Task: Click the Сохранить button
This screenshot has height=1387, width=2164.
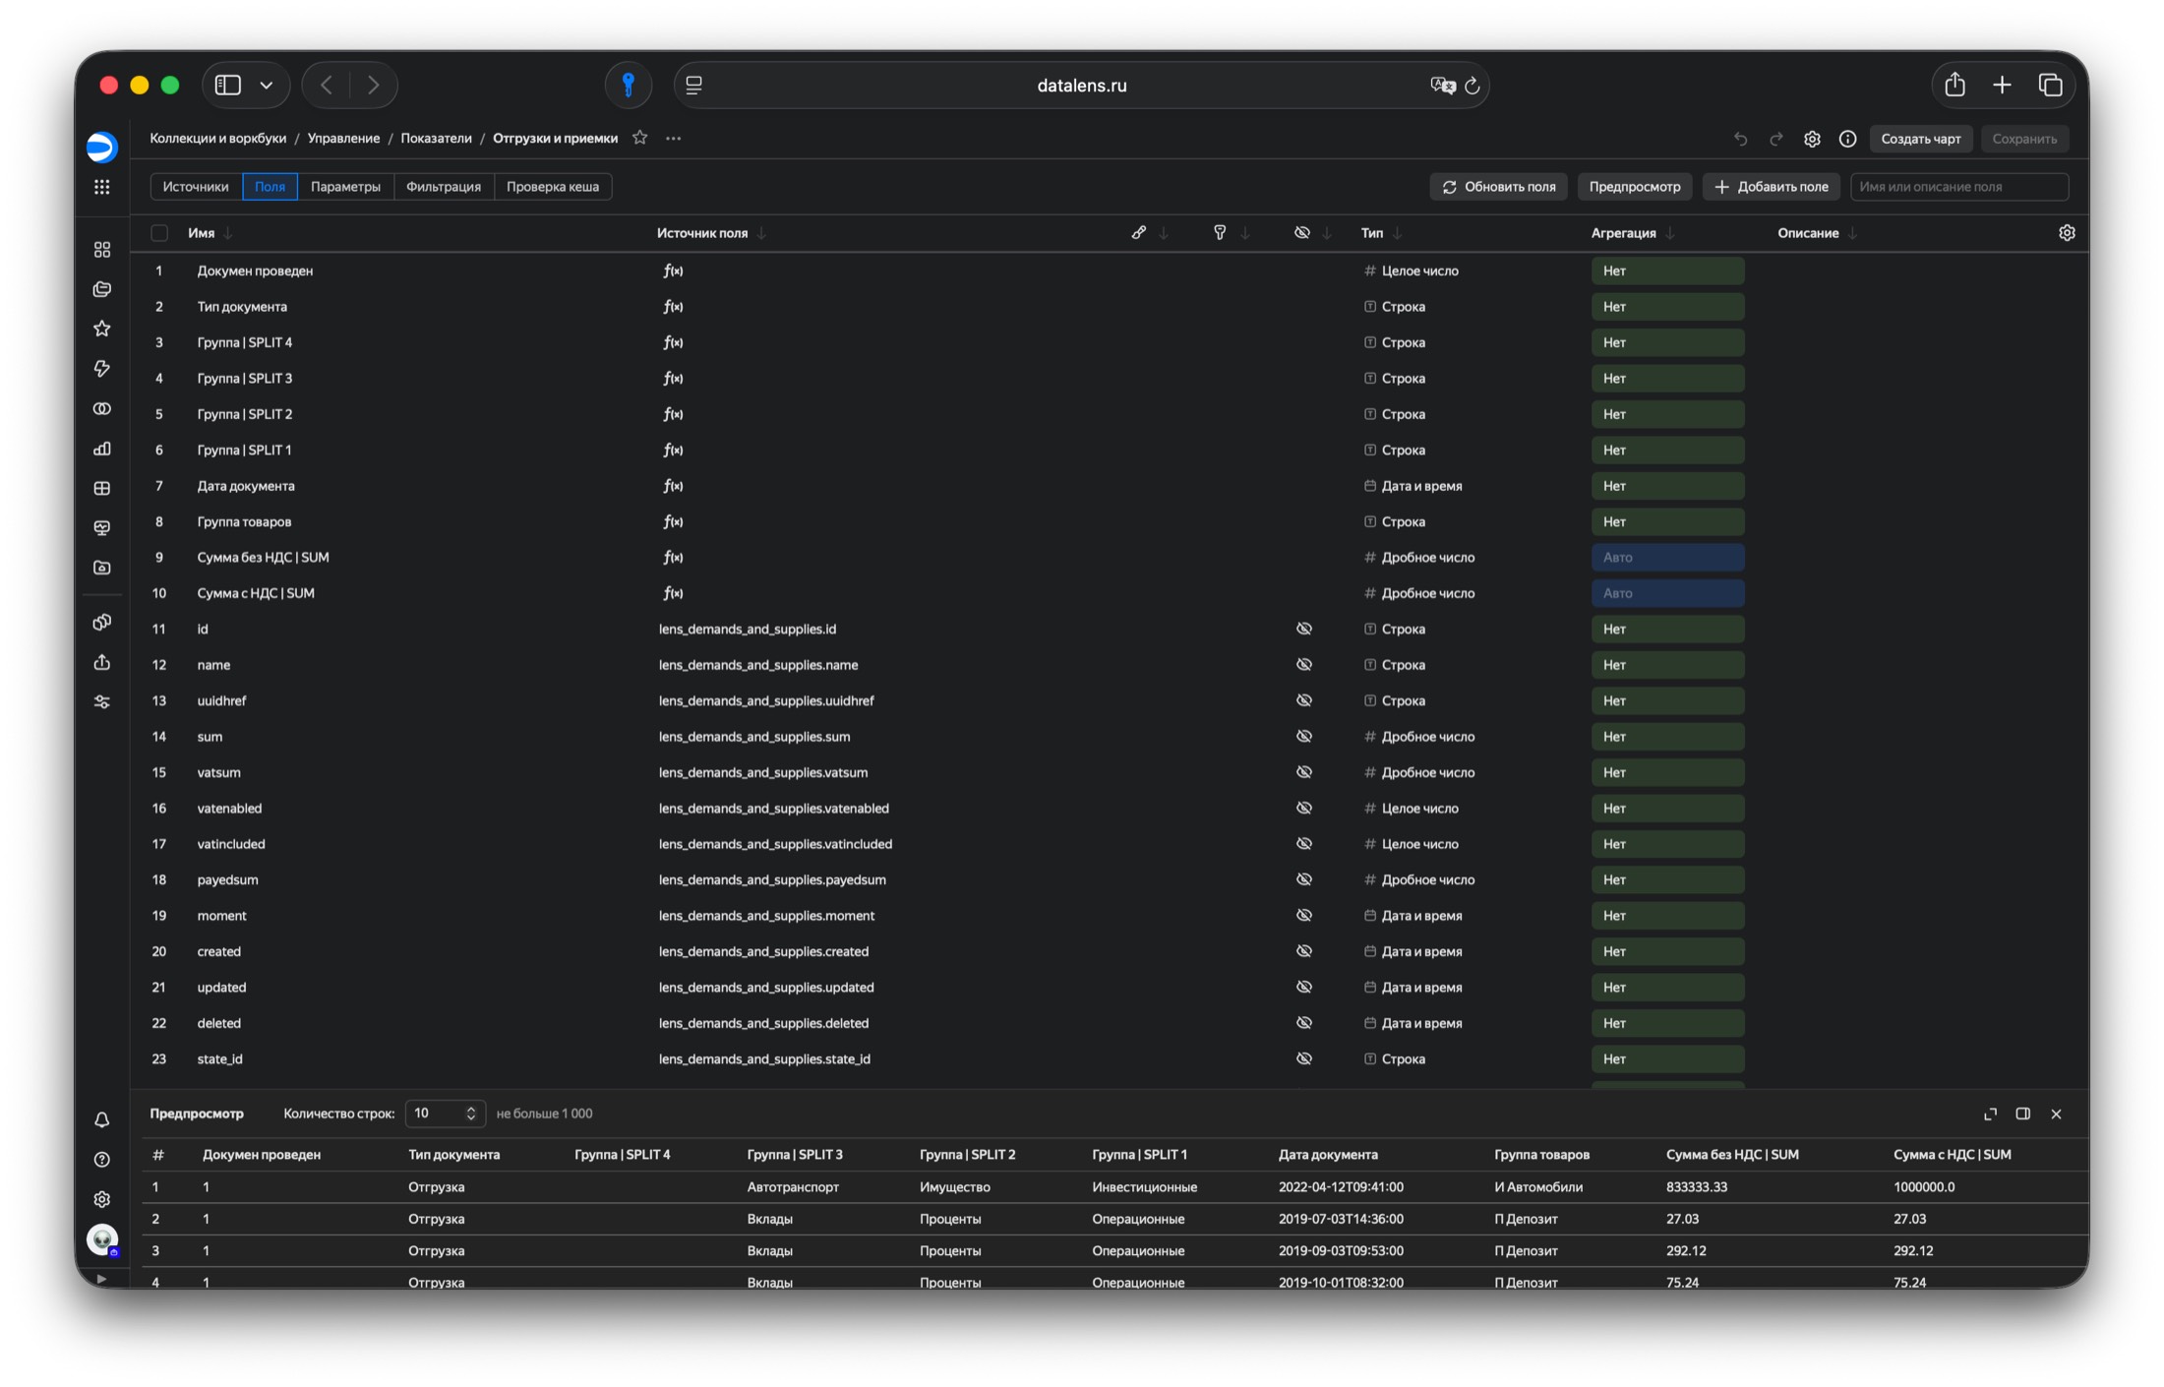Action: (2024, 139)
